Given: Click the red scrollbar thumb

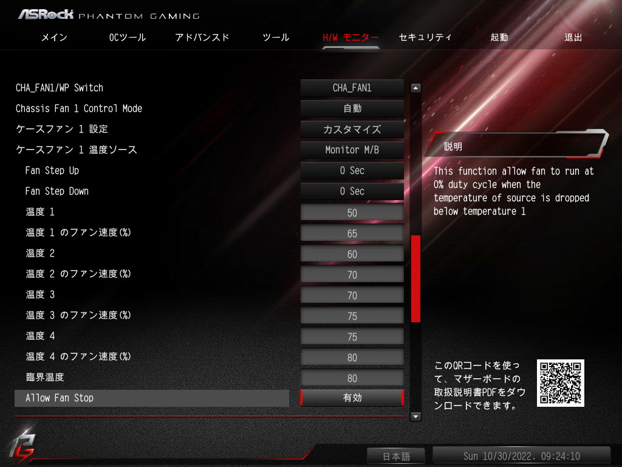Looking at the screenshot, I should coord(415,278).
